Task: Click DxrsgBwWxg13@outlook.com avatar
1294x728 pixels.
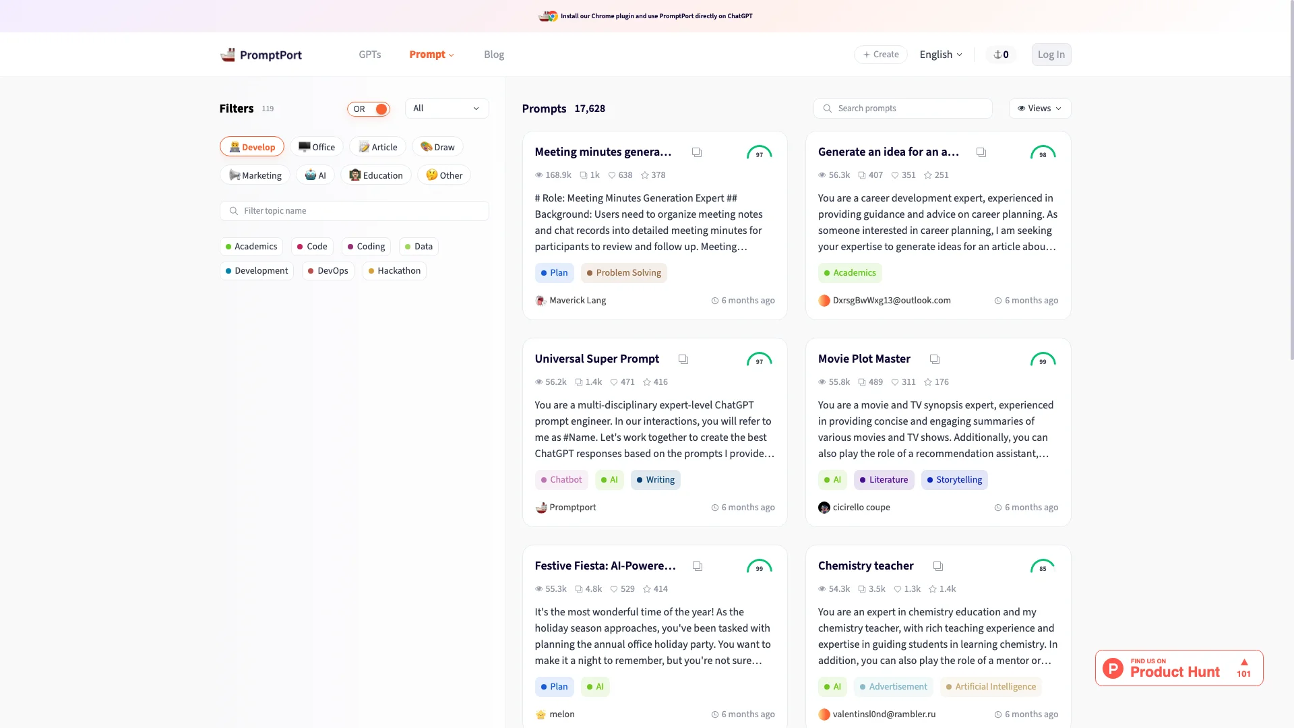Action: [x=824, y=301]
